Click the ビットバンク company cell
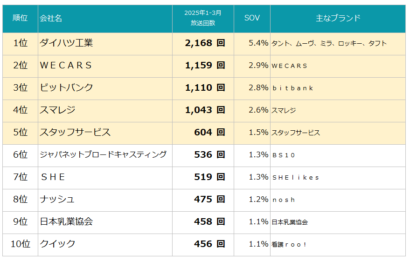 [105, 89]
